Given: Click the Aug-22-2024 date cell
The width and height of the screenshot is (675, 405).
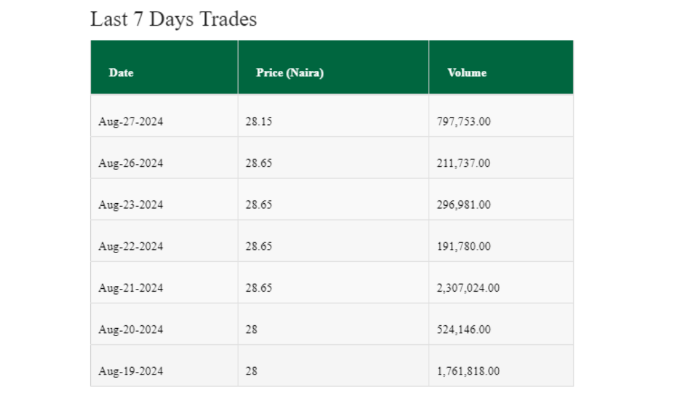Looking at the screenshot, I should 131,246.
